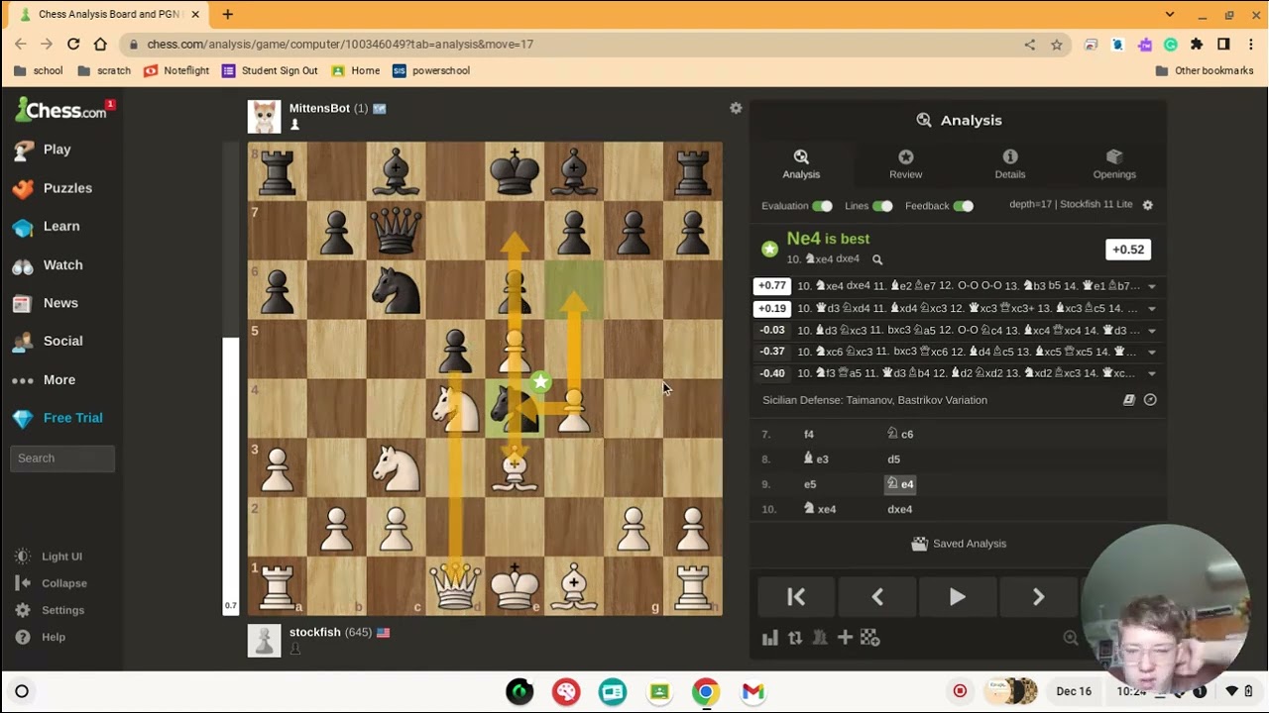Image resolution: width=1269 pixels, height=713 pixels.
Task: Click the white queen on d1
Action: click(455, 585)
